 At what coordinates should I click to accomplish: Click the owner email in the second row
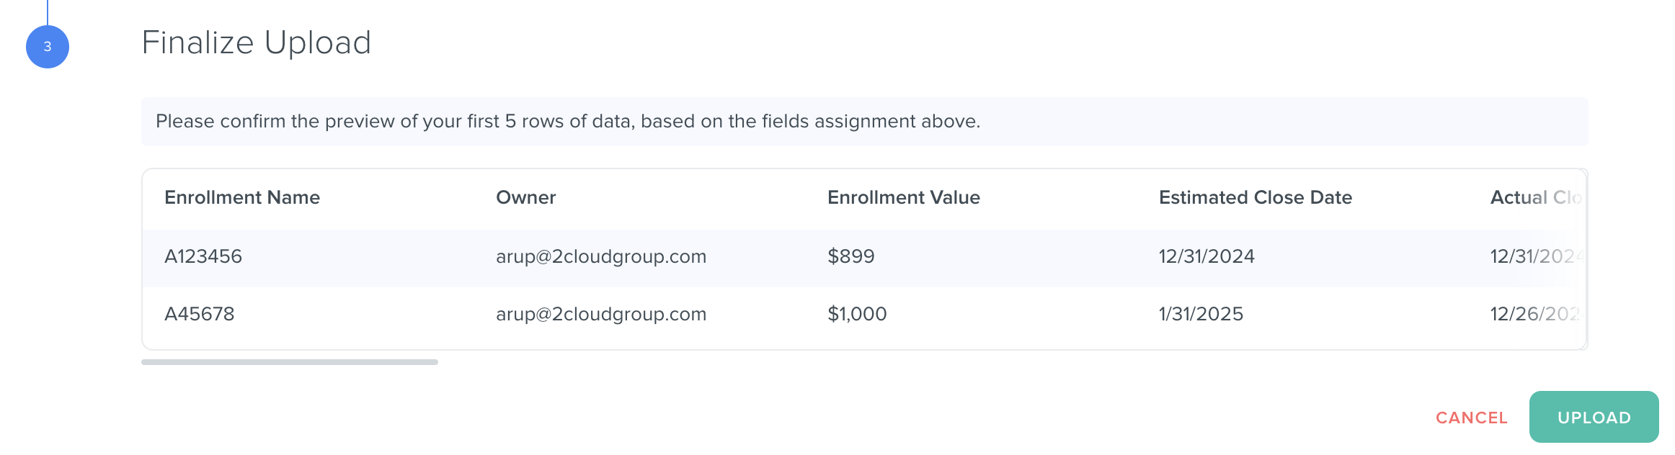click(601, 314)
